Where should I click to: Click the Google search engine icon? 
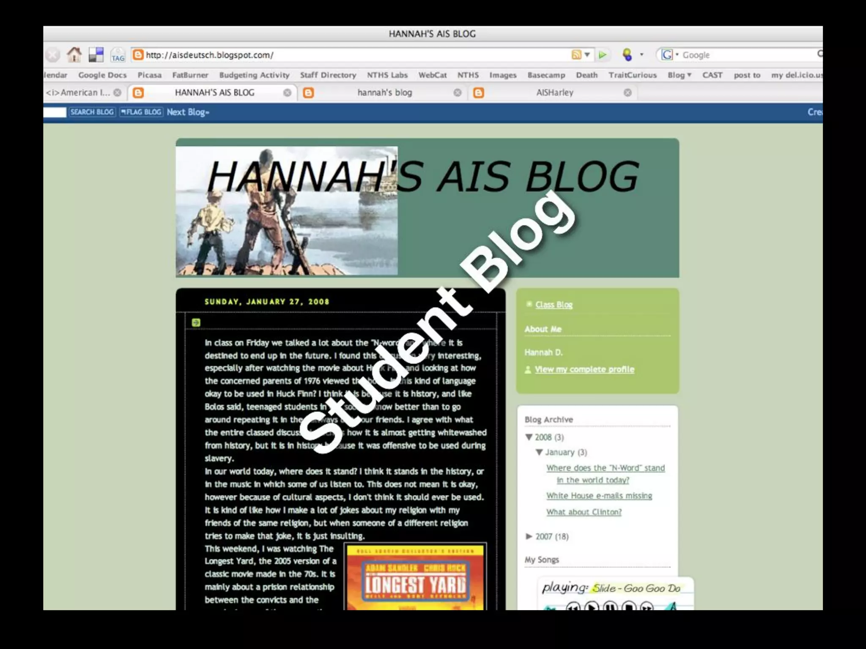668,55
